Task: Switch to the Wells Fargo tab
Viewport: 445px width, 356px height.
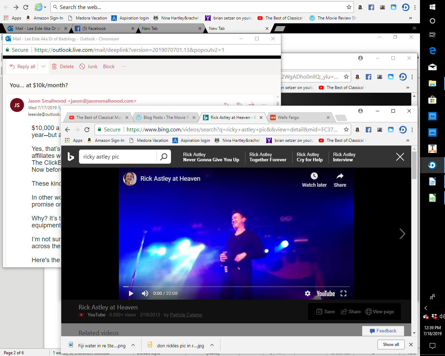Action: [288, 118]
